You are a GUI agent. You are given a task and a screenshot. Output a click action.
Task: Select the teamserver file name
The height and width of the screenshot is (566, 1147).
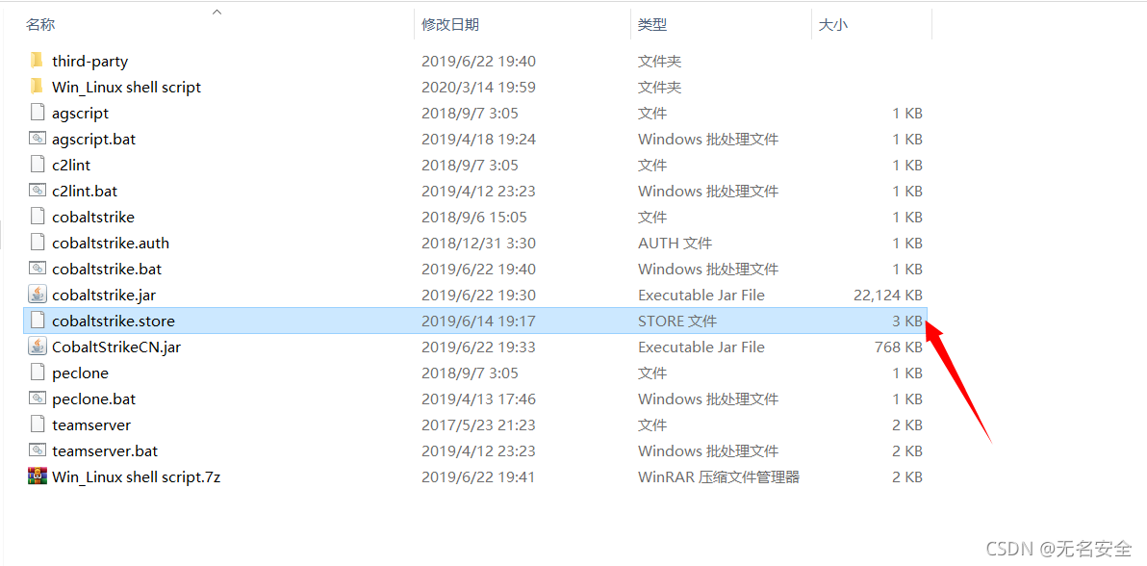91,425
